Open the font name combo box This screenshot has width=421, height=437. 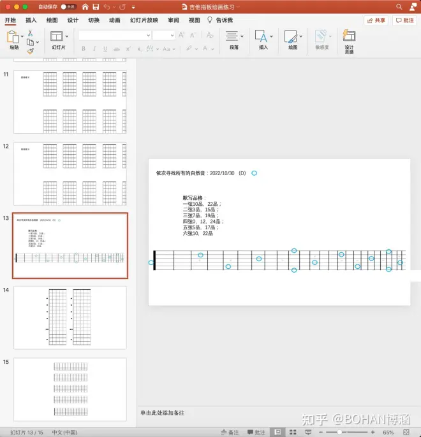(114, 35)
